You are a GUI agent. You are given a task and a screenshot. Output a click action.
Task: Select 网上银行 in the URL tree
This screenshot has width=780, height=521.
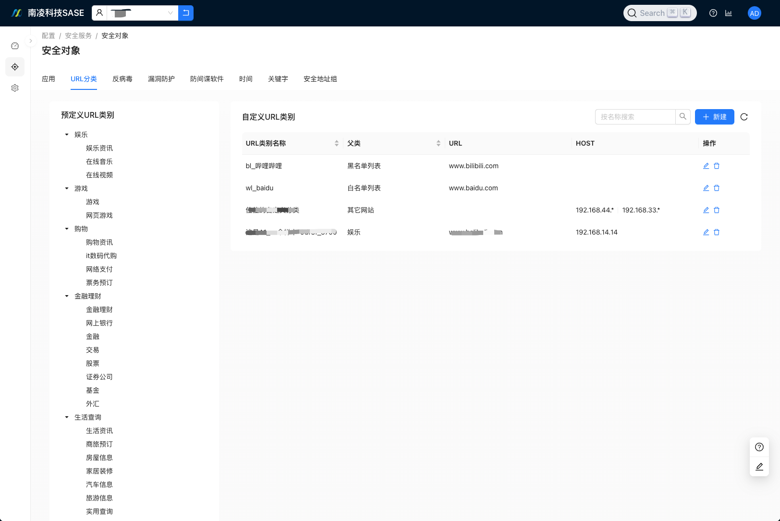pos(99,323)
